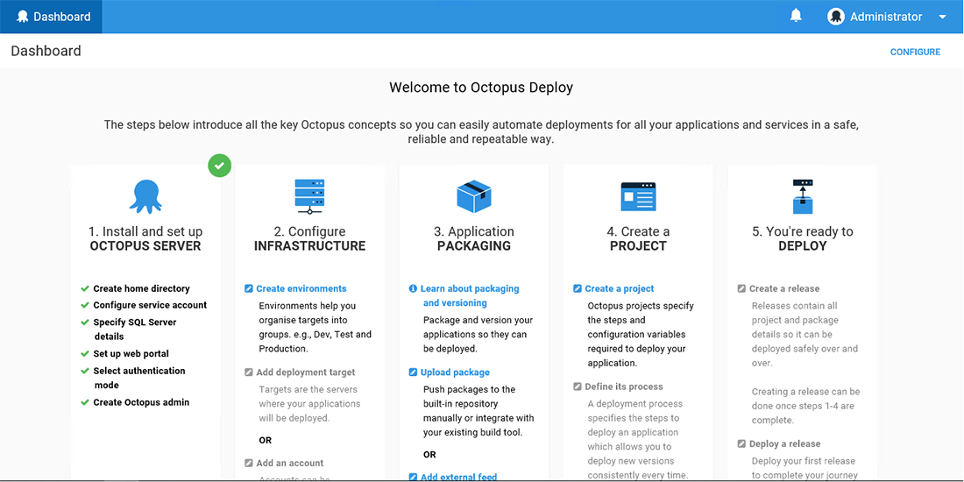Viewport: 964px width, 482px height.
Task: Click the checkbox icon beside Create environments
Action: click(x=249, y=288)
